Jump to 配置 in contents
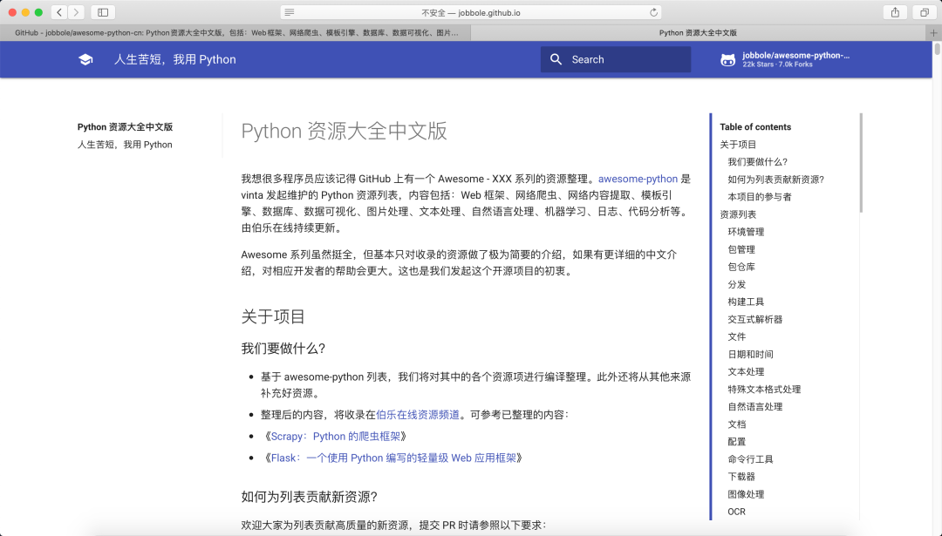 point(736,442)
